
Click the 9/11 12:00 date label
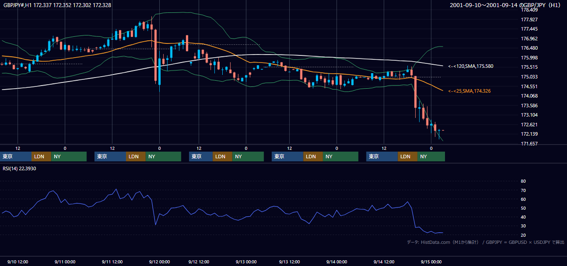pyautogui.click(x=112, y=262)
